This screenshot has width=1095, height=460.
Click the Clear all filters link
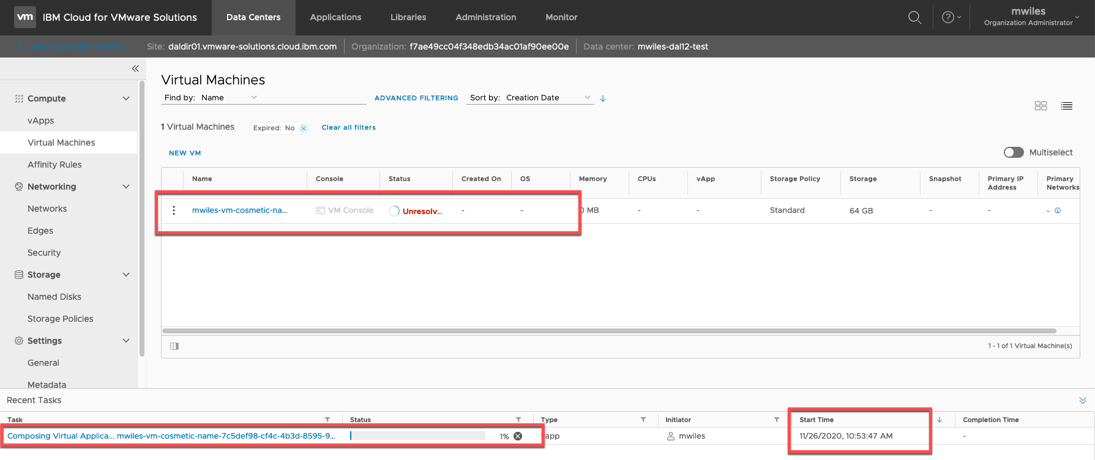click(x=348, y=127)
